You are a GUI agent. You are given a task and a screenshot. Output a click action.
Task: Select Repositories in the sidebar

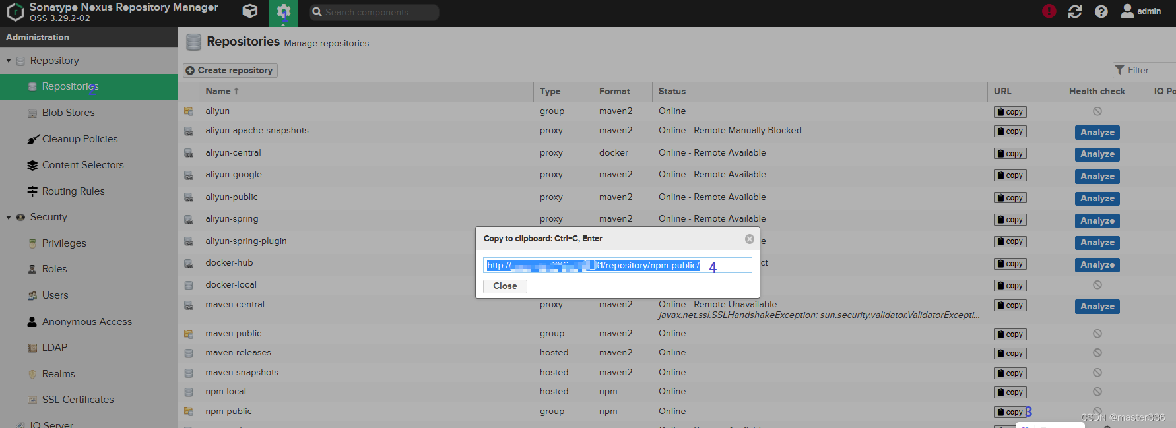[x=89, y=87]
